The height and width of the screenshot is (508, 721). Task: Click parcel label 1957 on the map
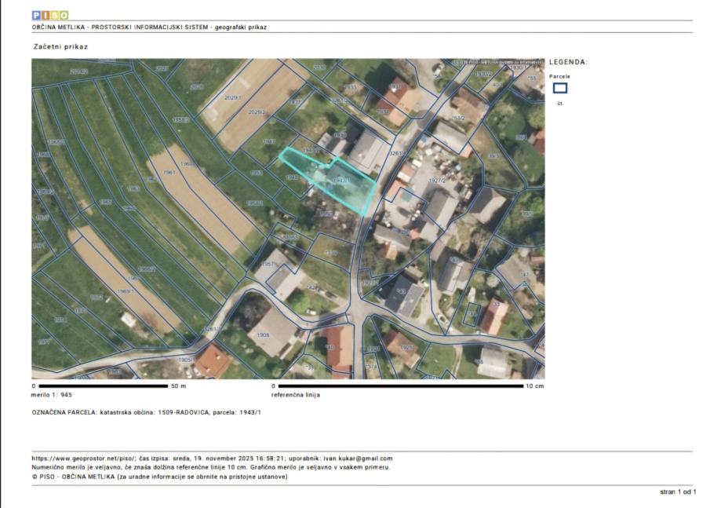click(x=268, y=264)
